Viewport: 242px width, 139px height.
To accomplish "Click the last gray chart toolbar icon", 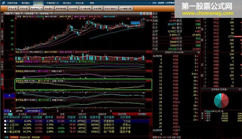I will coord(150,14).
